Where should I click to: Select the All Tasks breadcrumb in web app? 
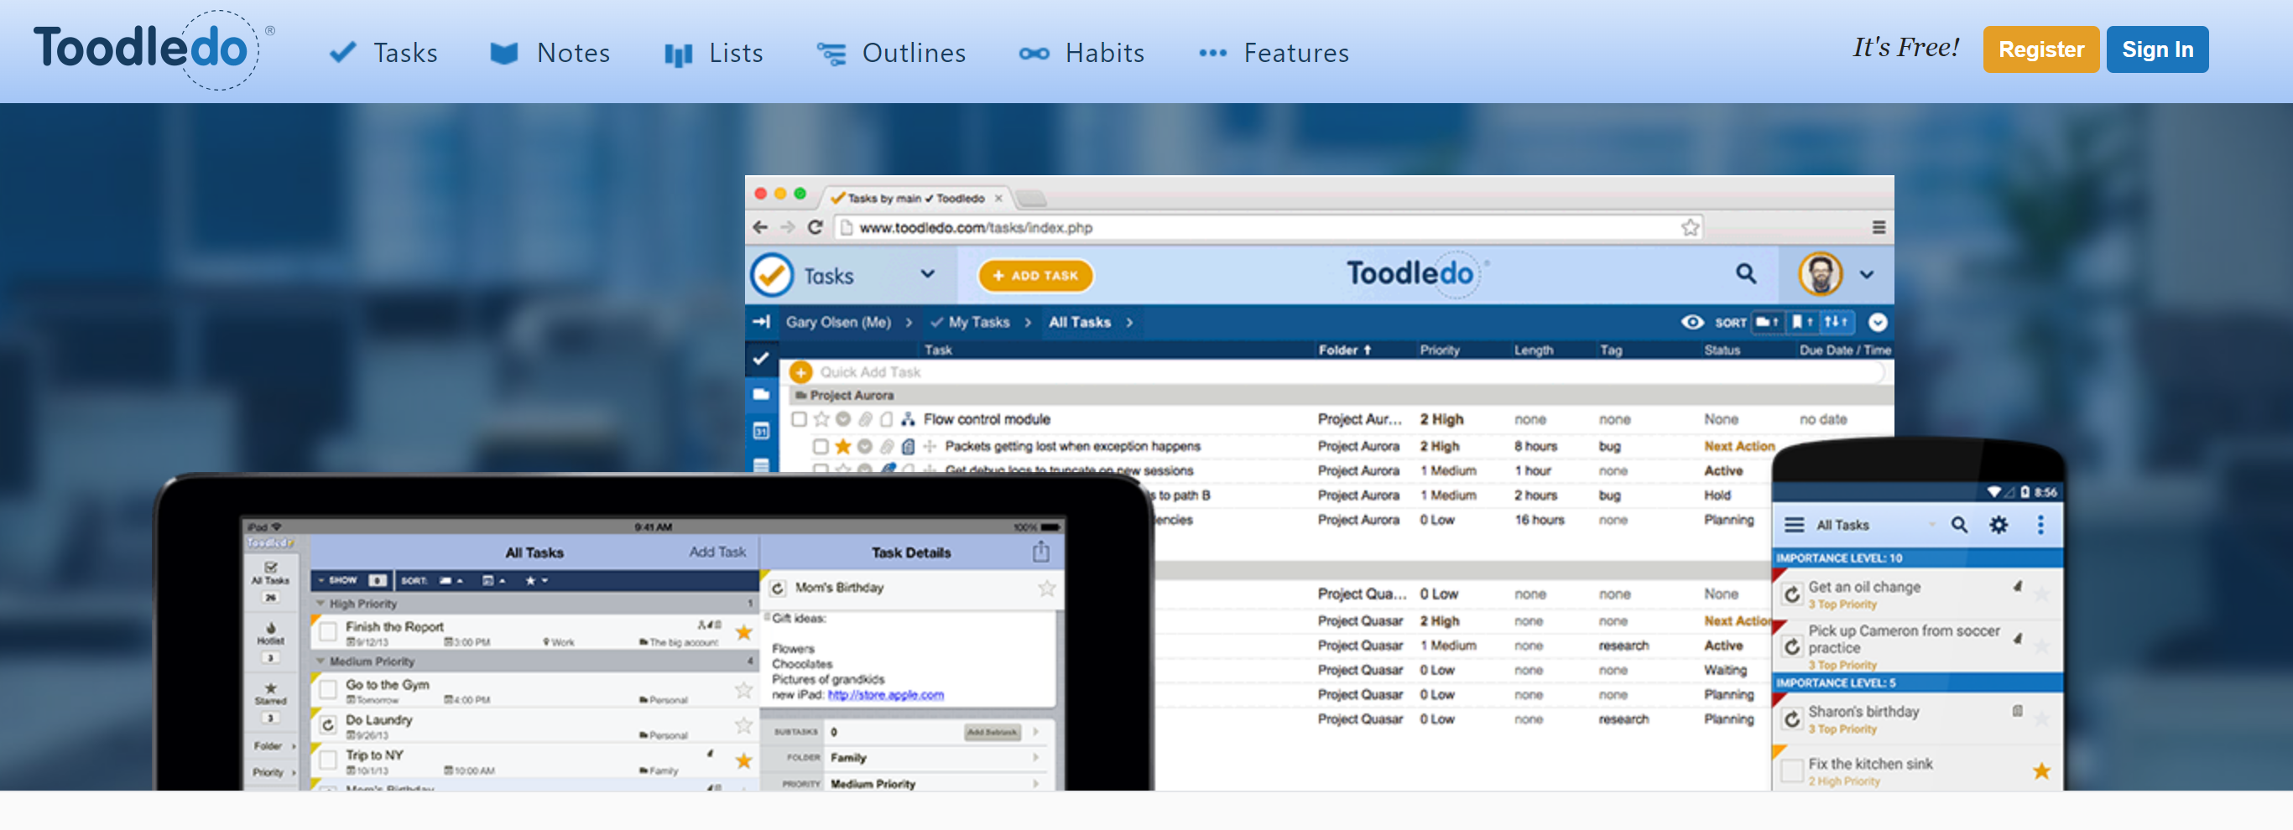pos(1079,322)
